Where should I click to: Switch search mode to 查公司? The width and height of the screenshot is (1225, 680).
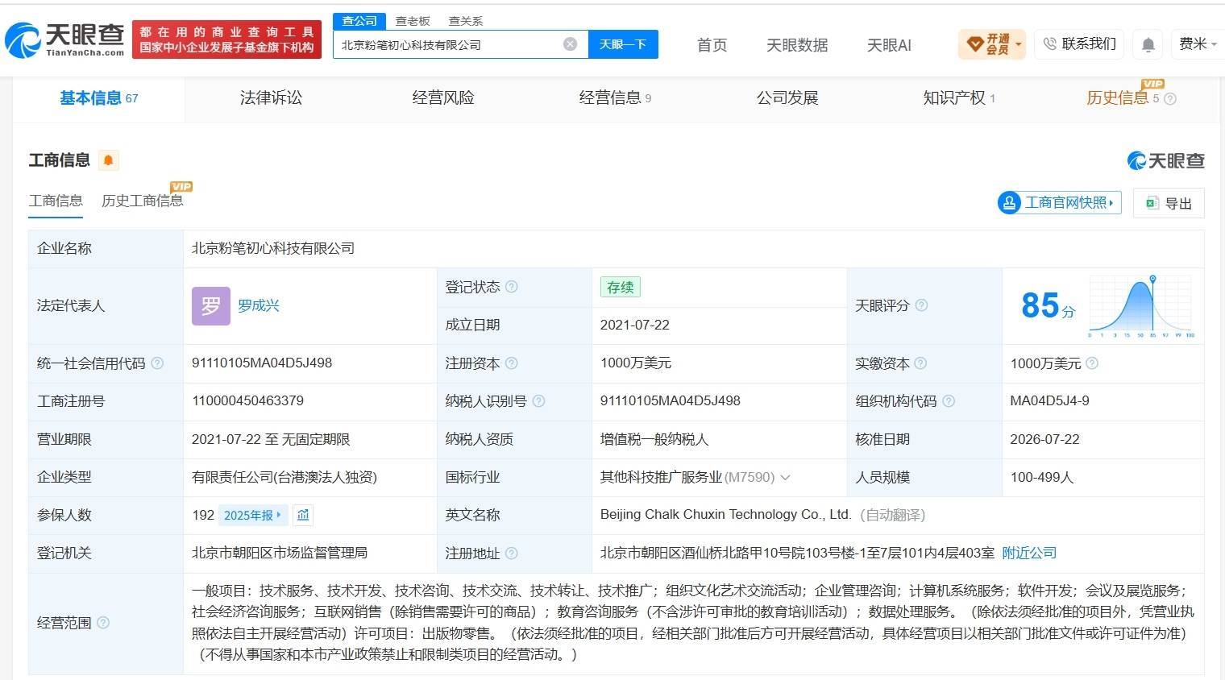[x=359, y=21]
